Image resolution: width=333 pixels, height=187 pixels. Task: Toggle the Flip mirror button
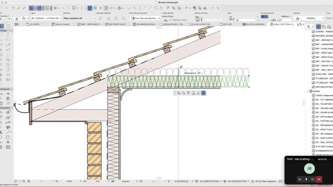264,17
